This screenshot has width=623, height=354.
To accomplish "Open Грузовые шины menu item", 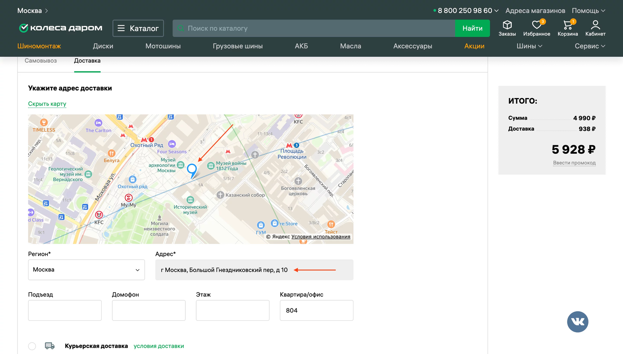I will (238, 46).
